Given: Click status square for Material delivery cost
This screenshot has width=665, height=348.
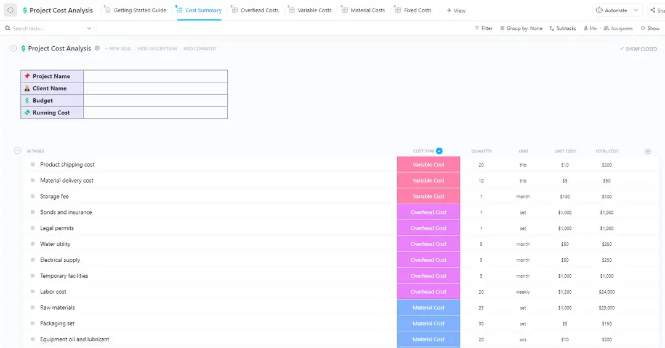Looking at the screenshot, I should click(x=33, y=180).
